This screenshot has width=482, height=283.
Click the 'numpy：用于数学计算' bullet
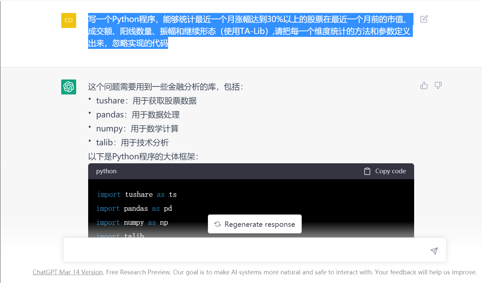point(137,129)
